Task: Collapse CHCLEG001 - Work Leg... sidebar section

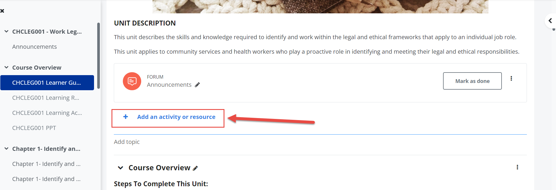Action: [x=6, y=31]
